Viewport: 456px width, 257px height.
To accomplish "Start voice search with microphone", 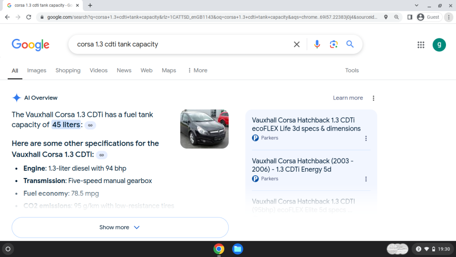I will tap(317, 44).
